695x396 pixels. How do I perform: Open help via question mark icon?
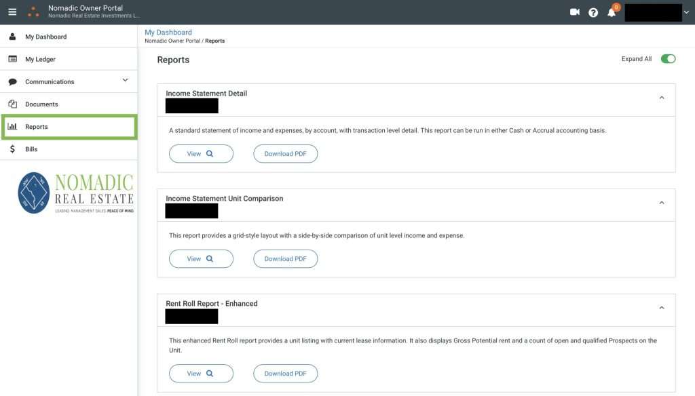[x=593, y=12]
